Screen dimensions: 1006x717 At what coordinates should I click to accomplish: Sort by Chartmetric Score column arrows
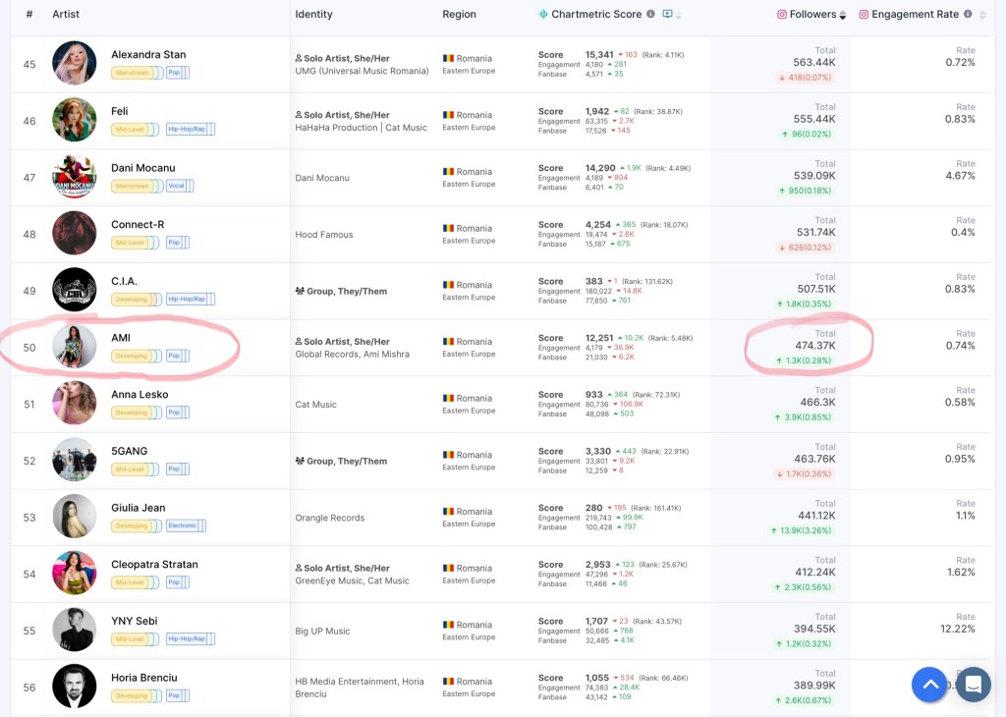coord(679,16)
